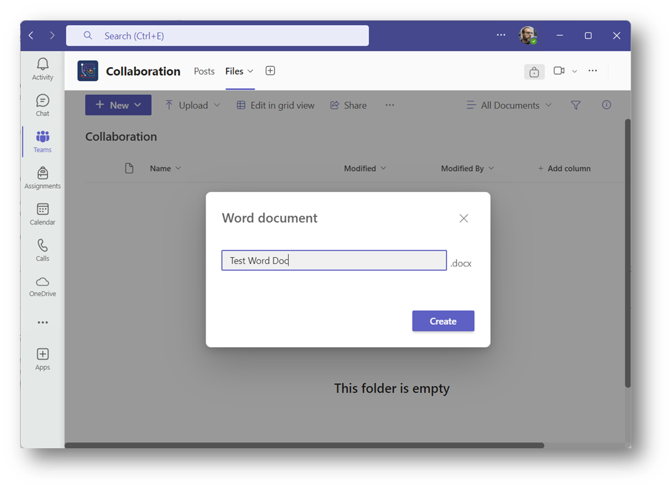Close the Word document dialog
The height and width of the screenshot is (489, 672).
[464, 218]
